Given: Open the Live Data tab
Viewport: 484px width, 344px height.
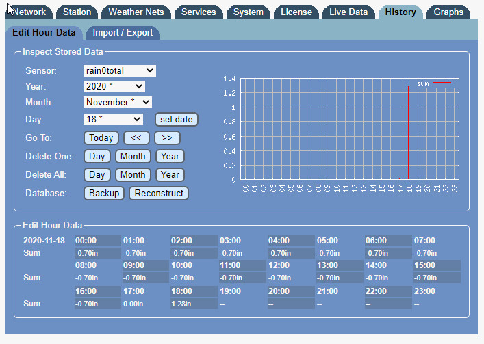Looking at the screenshot, I should click(x=348, y=12).
